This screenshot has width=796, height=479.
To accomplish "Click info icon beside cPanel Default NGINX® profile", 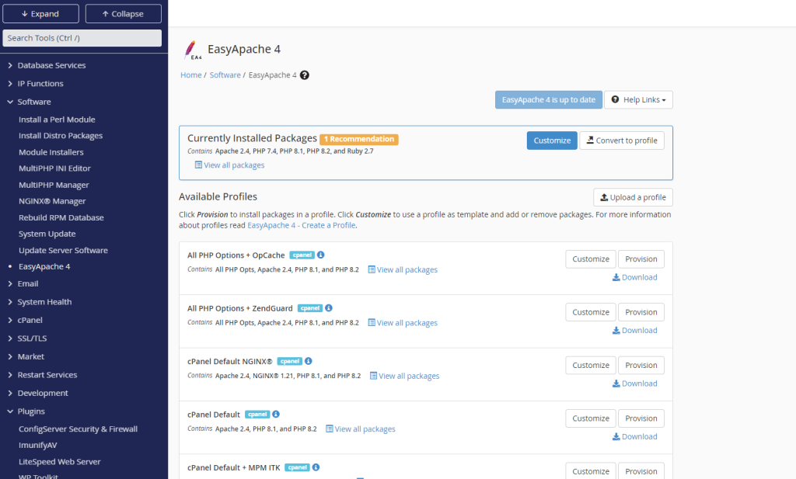I will point(308,362).
